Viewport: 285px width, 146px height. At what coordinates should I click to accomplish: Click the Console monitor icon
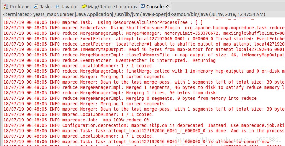coord(143,7)
